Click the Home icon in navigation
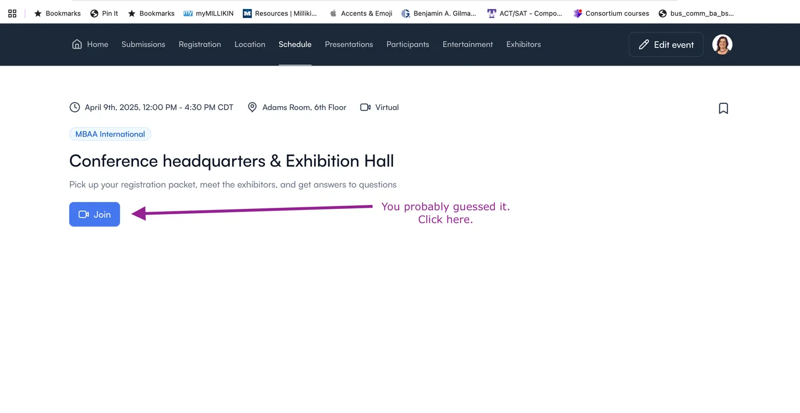The image size is (800, 413). click(x=77, y=44)
